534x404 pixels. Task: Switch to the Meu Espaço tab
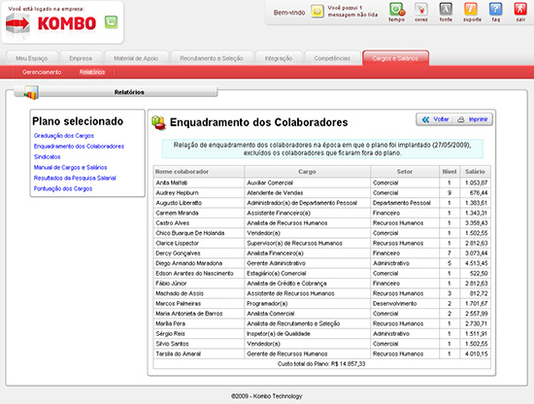coord(32,58)
